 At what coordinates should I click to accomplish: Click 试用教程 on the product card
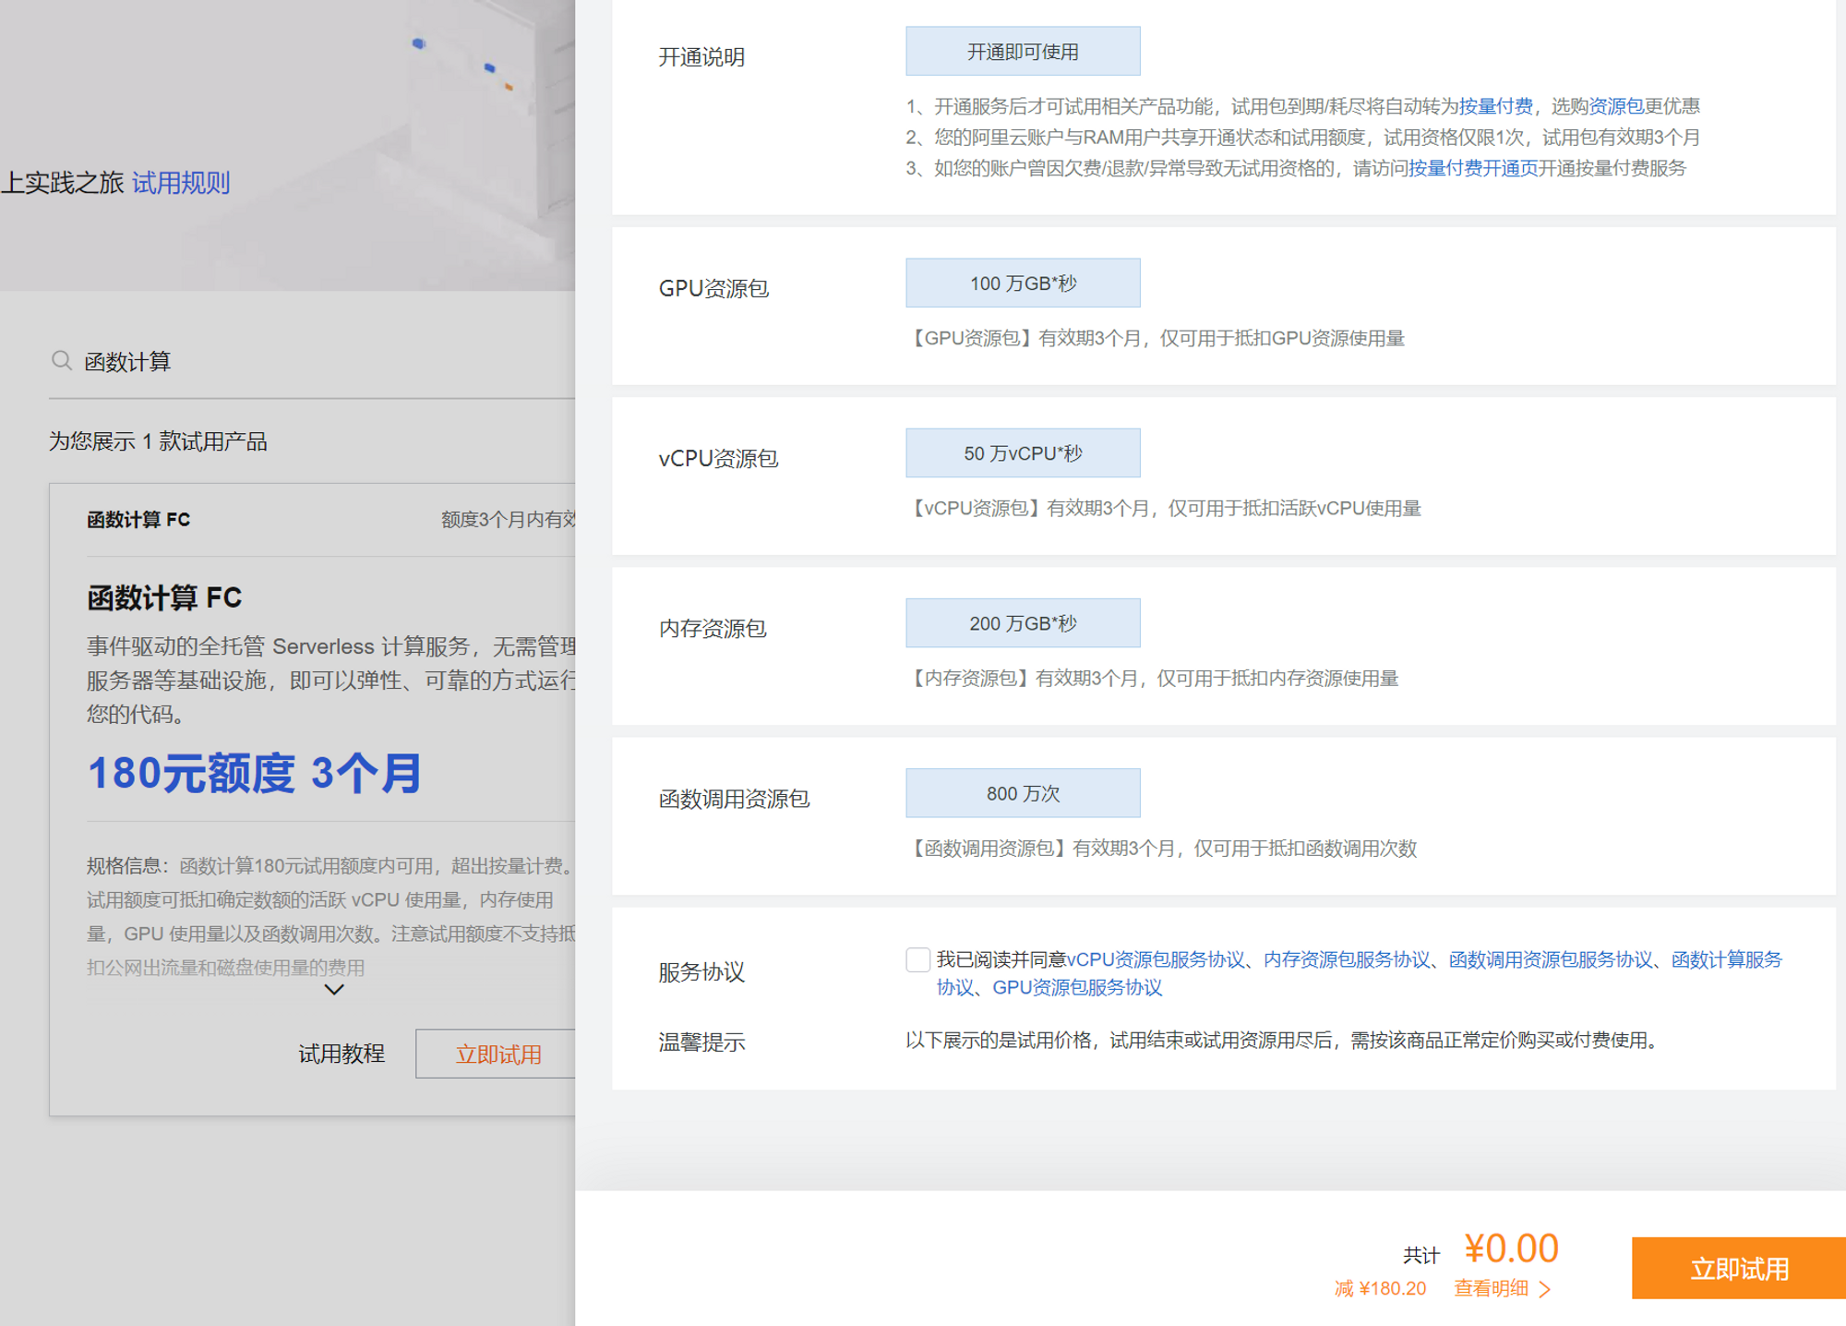tap(341, 1054)
